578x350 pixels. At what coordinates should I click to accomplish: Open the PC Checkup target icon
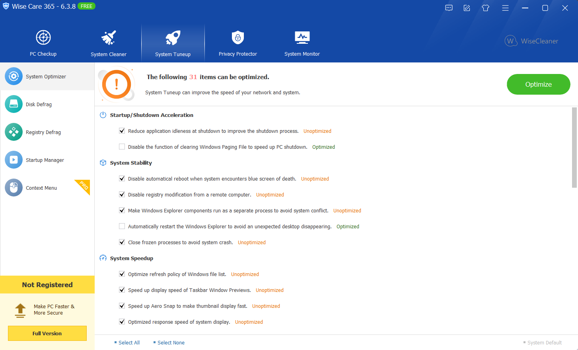coord(43,37)
